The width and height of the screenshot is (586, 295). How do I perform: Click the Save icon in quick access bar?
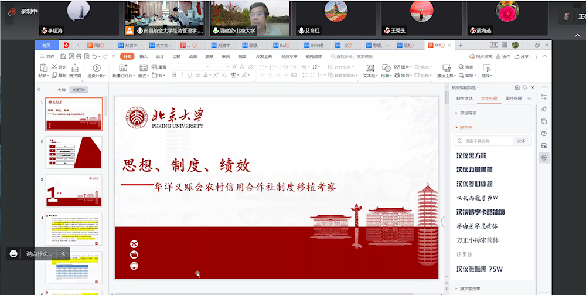[63, 56]
